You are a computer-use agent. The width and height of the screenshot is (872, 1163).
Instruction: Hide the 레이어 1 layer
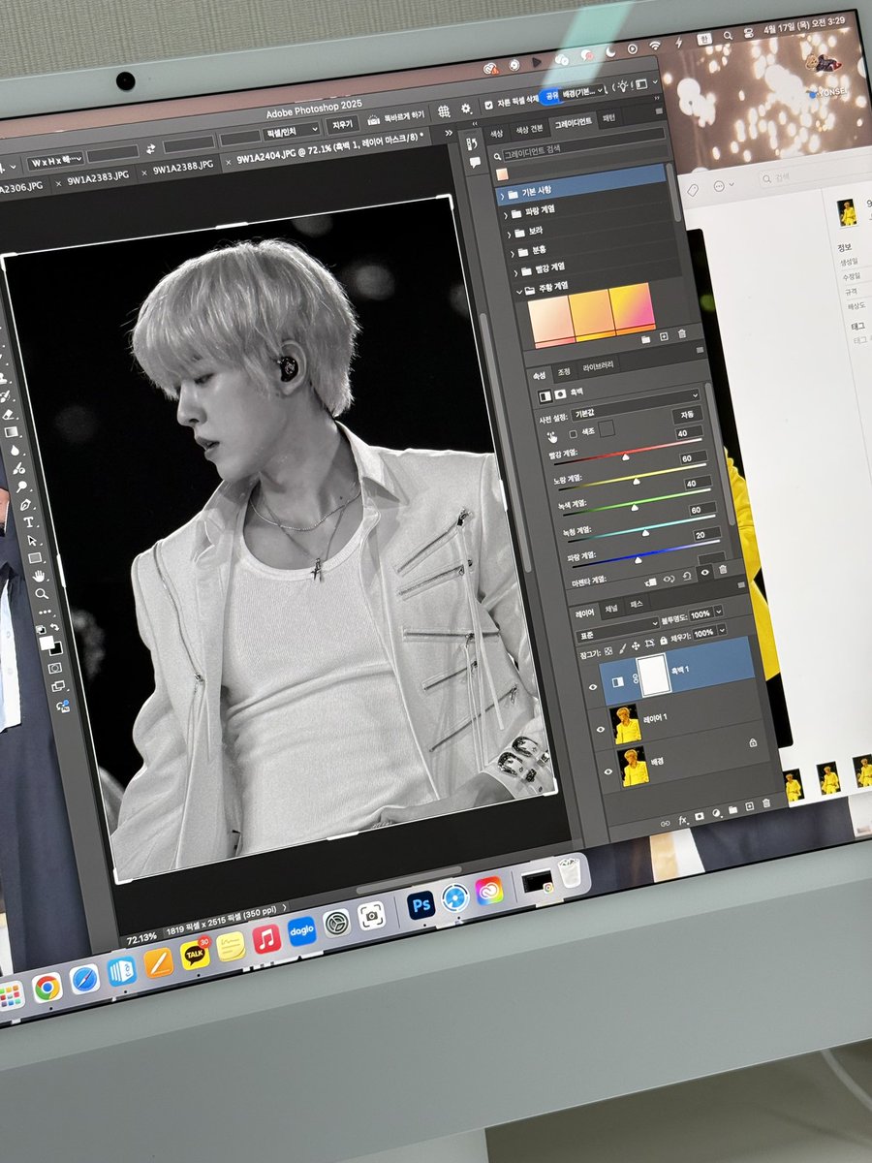pos(601,730)
